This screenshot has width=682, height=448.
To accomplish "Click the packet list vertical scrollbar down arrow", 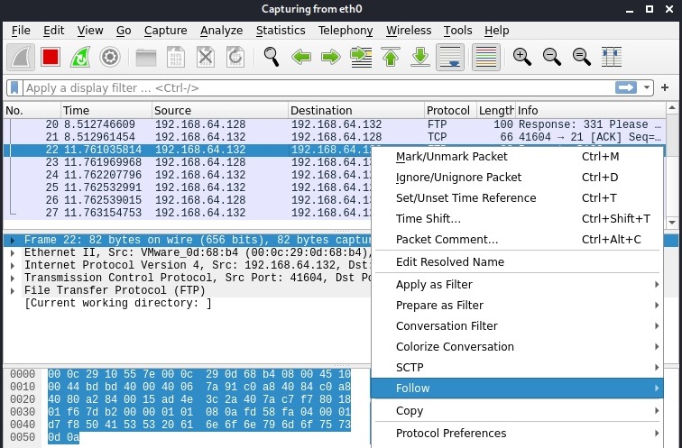I will (672, 222).
